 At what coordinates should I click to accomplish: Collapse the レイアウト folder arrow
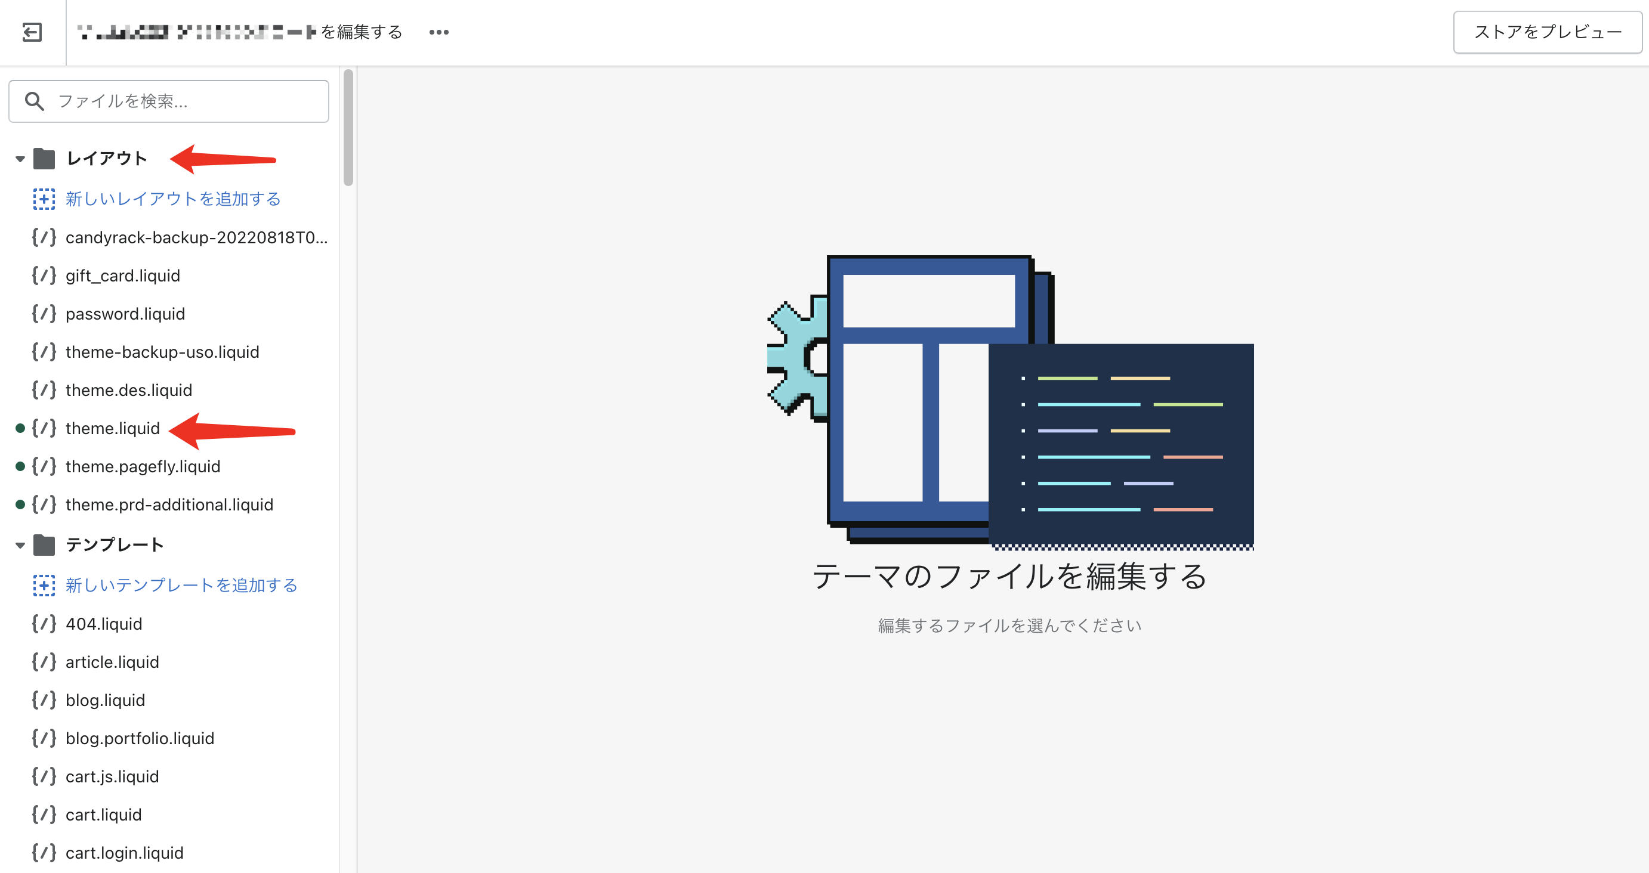click(x=20, y=159)
